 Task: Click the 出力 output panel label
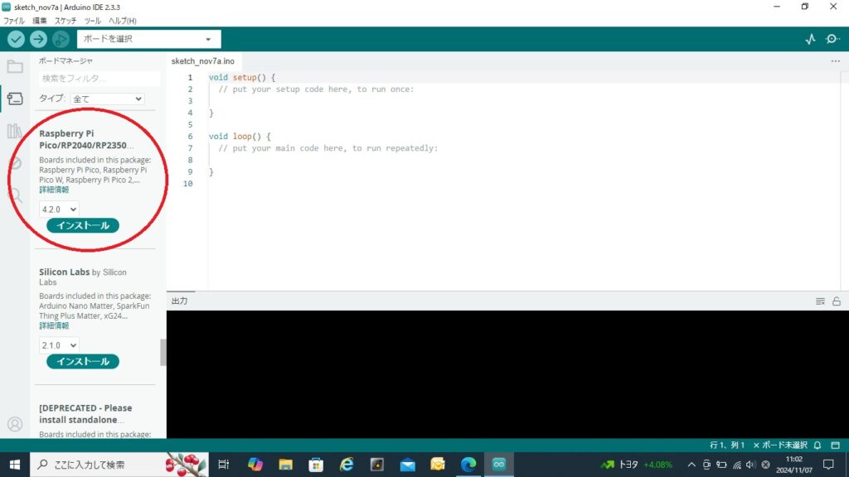(180, 301)
